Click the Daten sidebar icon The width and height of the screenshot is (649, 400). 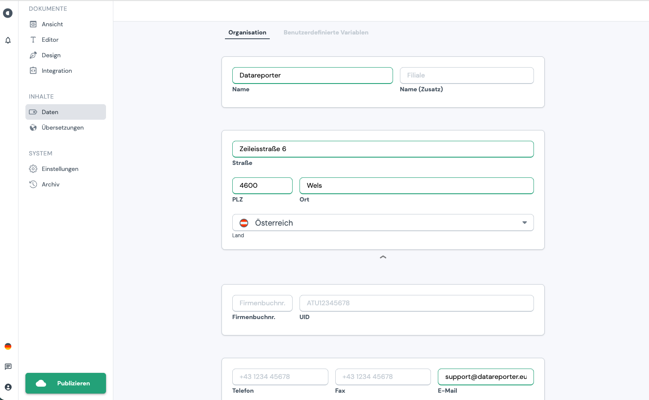click(x=33, y=112)
